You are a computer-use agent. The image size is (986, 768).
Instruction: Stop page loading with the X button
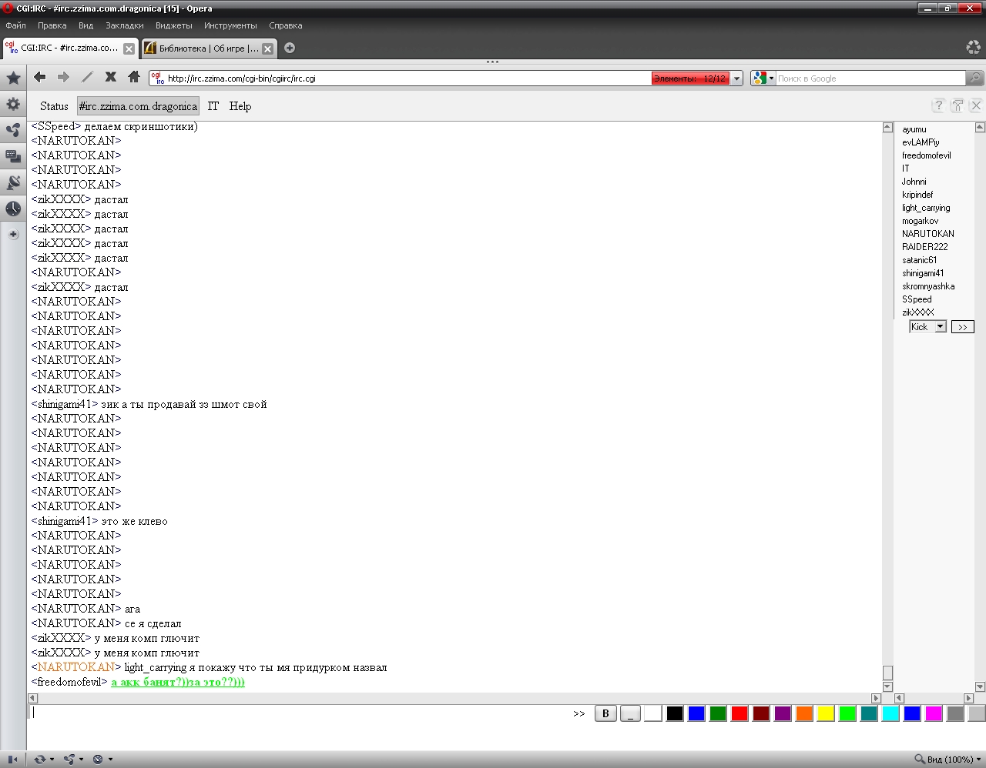(x=110, y=77)
